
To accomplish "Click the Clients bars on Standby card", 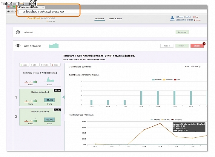I will tap(31, 120).
